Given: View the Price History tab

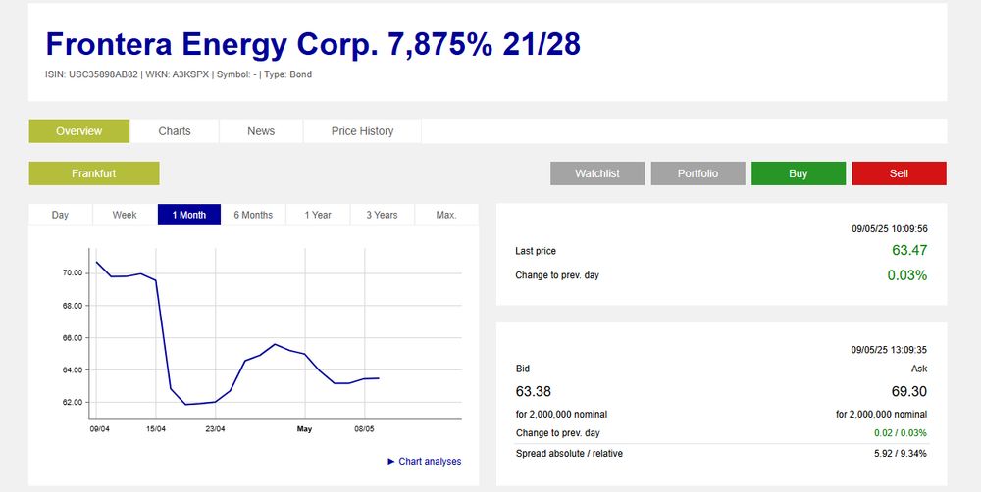Looking at the screenshot, I should 362,131.
